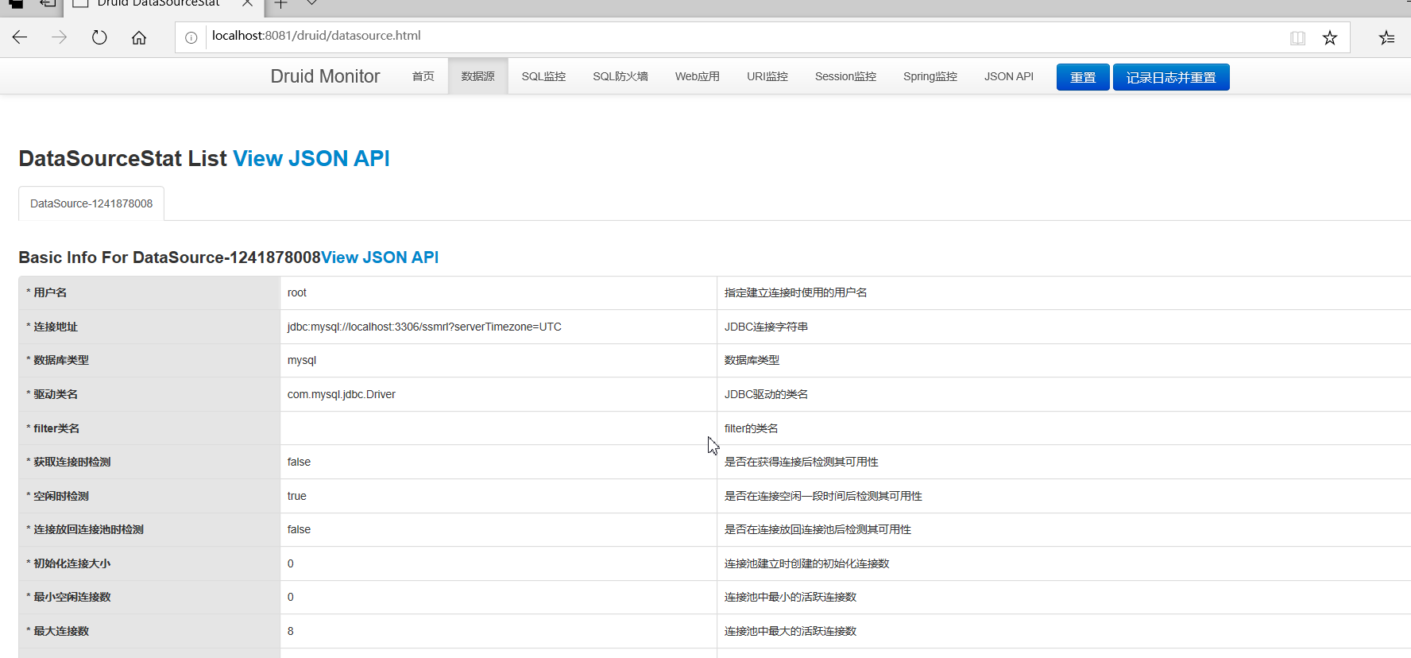Click the jdbc:mysql connection URL value

(424, 327)
